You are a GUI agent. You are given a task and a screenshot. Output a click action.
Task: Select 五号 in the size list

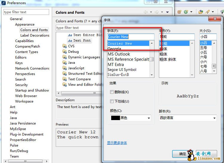click(x=204, y=48)
